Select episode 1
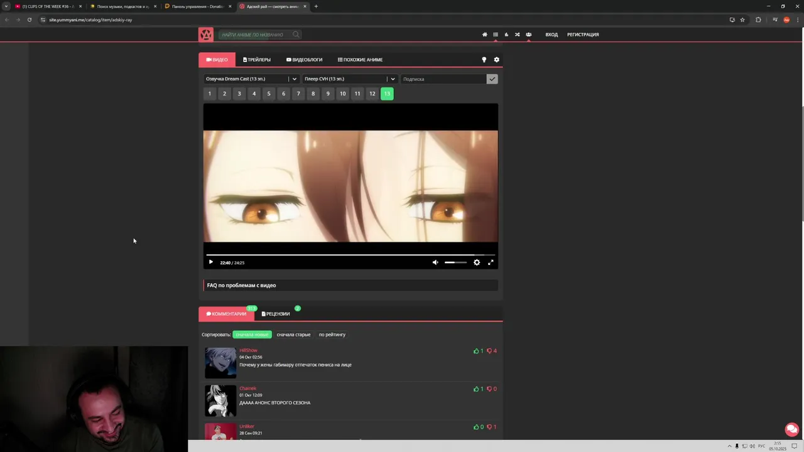Image resolution: width=804 pixels, height=452 pixels. click(210, 94)
